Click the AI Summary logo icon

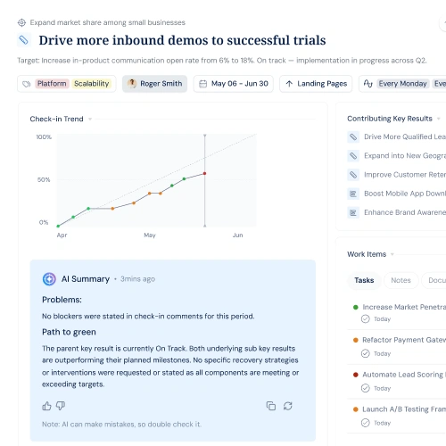[49, 279]
